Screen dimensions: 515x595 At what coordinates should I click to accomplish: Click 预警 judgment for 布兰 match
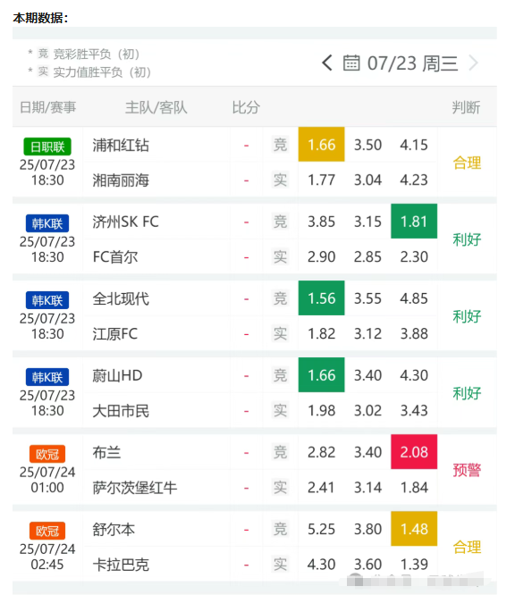point(467,470)
